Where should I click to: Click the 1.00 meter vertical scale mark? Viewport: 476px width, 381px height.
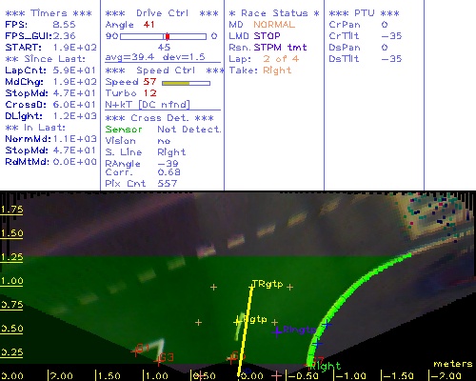tap(11, 281)
